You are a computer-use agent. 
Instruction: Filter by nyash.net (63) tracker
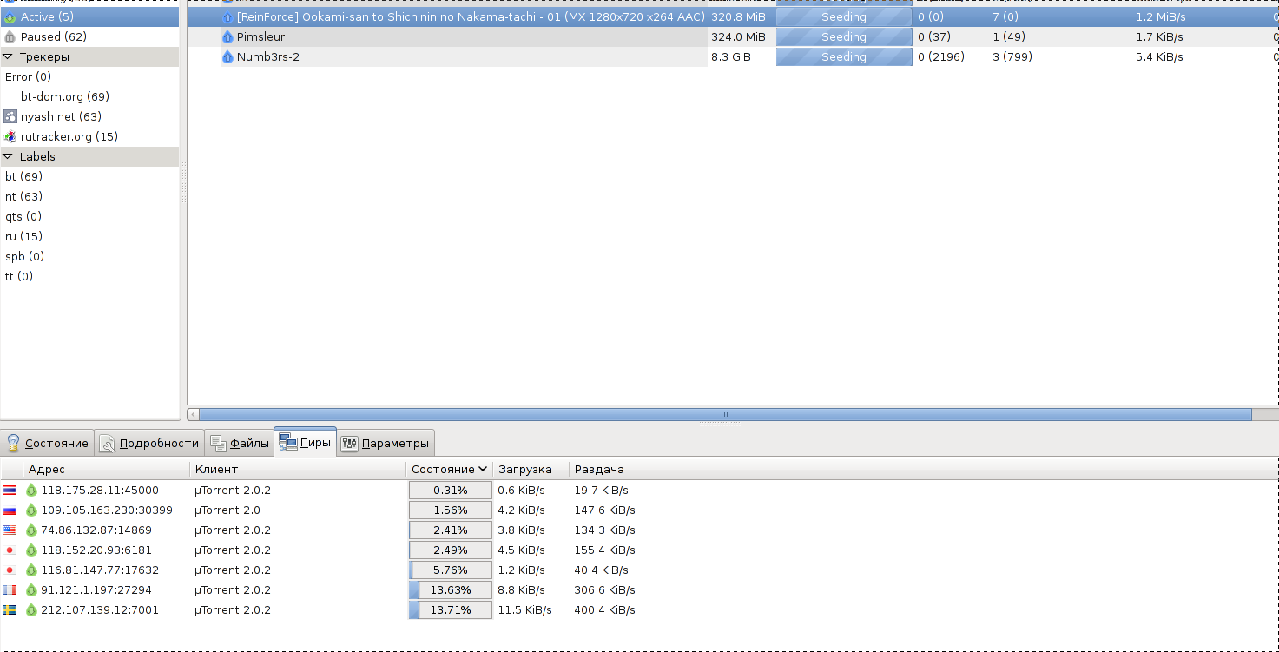tap(61, 116)
